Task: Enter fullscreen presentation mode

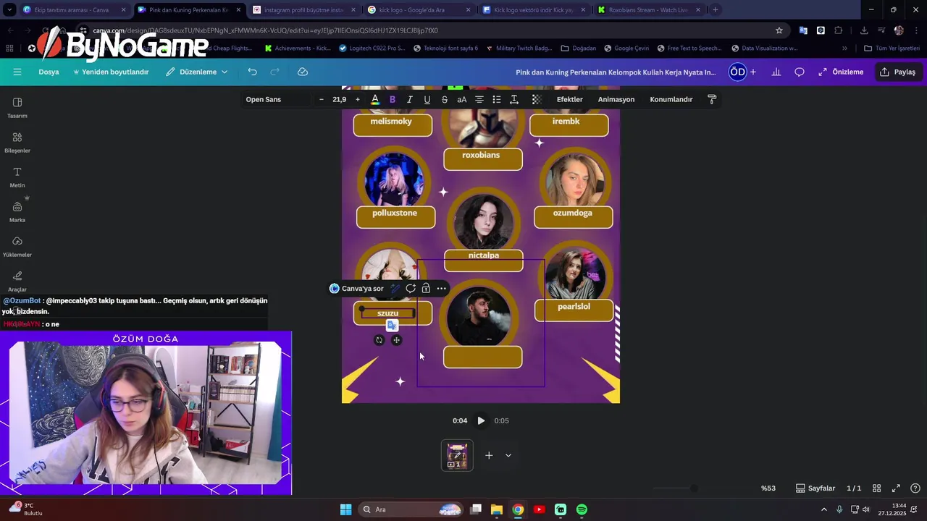Action: 896,488
